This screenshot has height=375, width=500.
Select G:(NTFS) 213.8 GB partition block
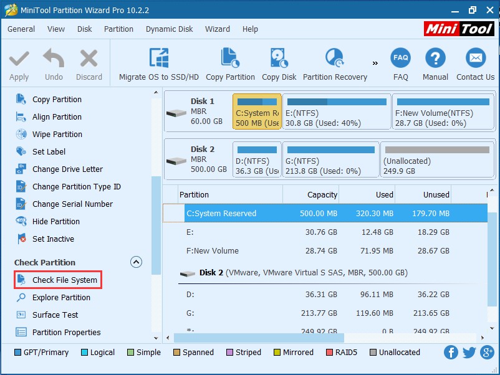(330, 159)
